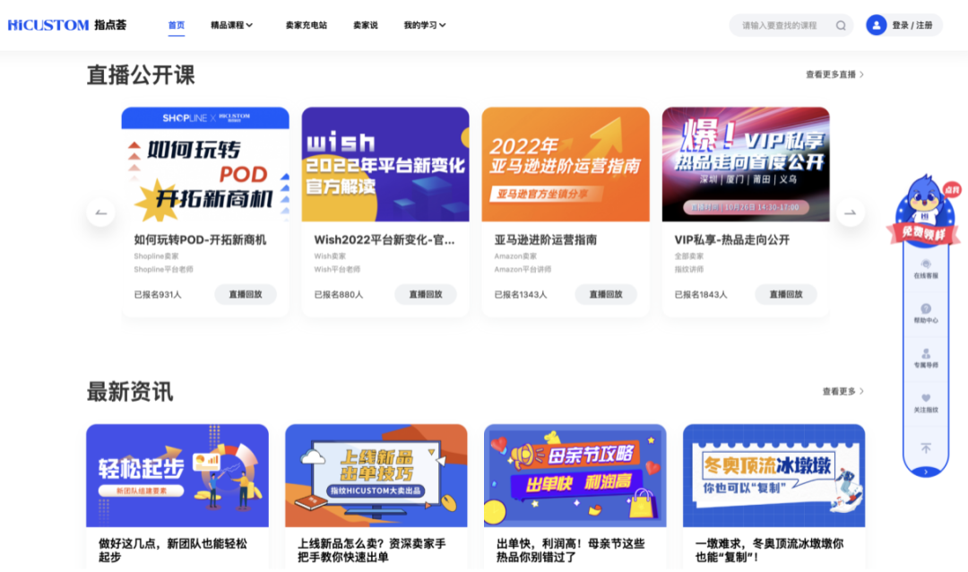Click 直播回放 for 亚马逊进阶运营指南 course
This screenshot has height=572, width=968.
pos(606,294)
